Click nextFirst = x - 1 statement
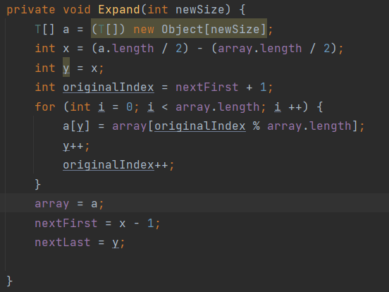 point(97,223)
